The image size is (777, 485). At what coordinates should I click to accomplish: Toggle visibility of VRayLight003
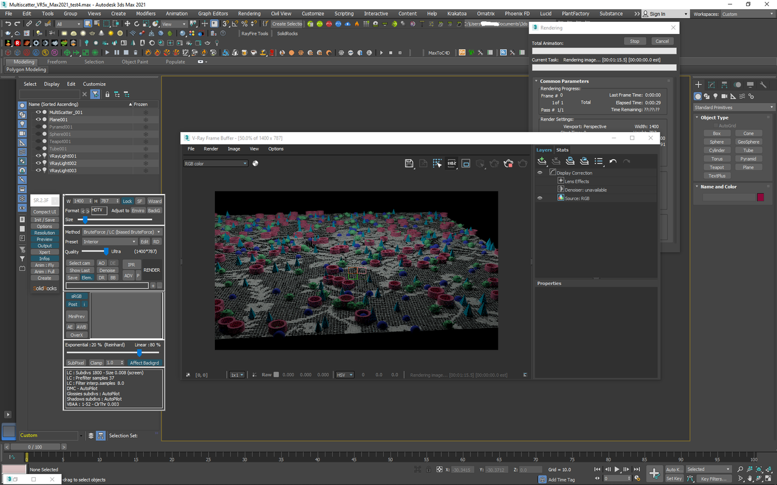pyautogui.click(x=38, y=170)
